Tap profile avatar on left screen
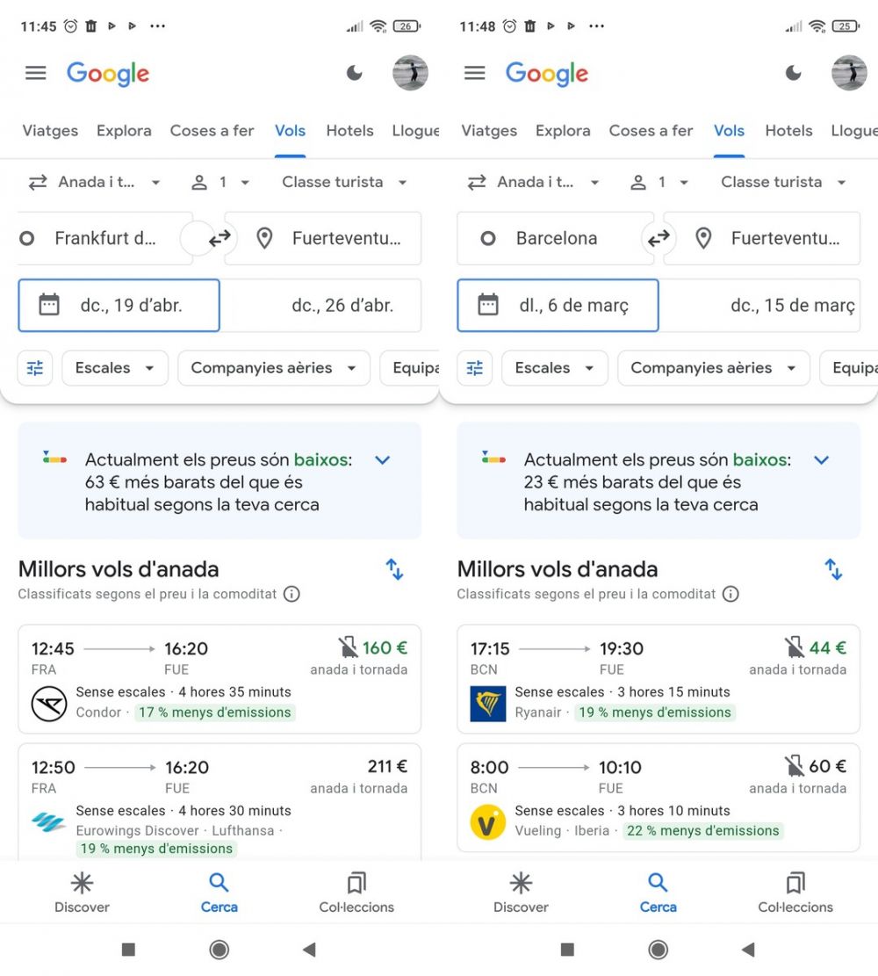Screen dimensions: 878x976 pos(410,73)
